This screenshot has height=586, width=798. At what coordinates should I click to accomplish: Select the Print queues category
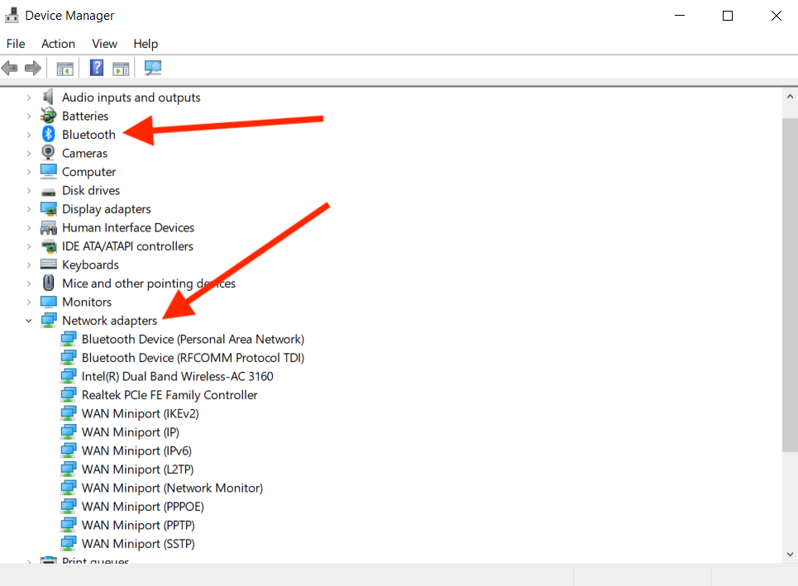coord(95,561)
